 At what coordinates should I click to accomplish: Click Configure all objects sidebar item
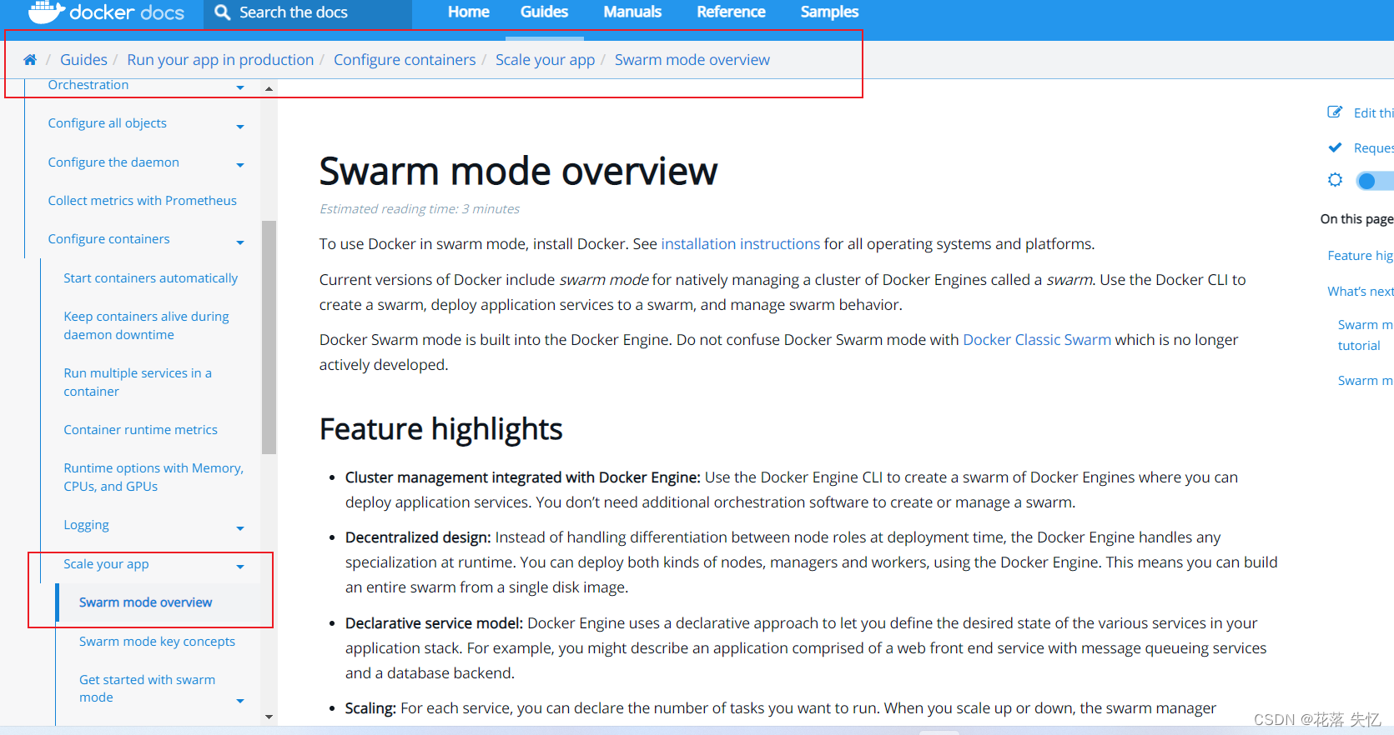(x=107, y=123)
